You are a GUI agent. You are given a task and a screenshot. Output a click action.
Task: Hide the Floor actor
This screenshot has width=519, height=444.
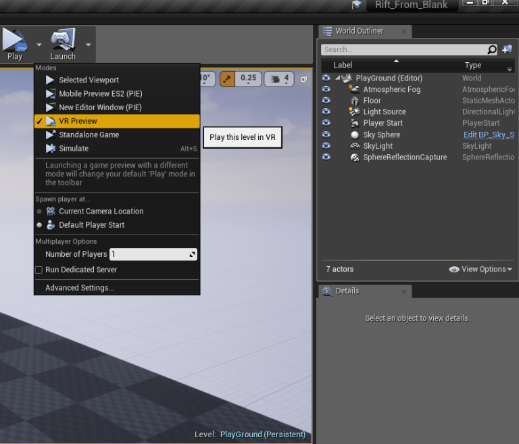pyautogui.click(x=326, y=100)
